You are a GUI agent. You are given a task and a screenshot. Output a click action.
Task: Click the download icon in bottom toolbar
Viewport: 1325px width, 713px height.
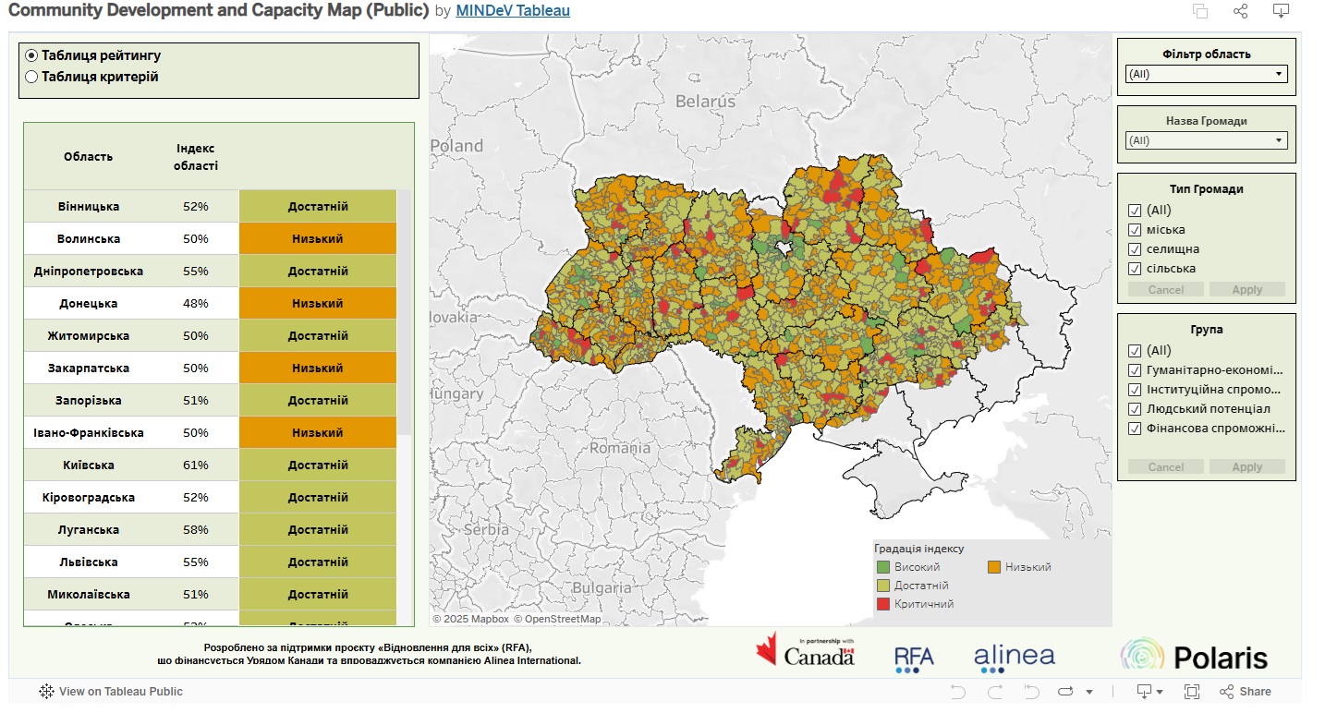point(1144,692)
